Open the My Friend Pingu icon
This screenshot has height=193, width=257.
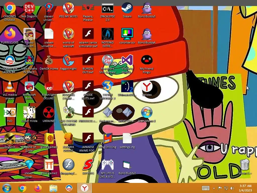pos(147,60)
